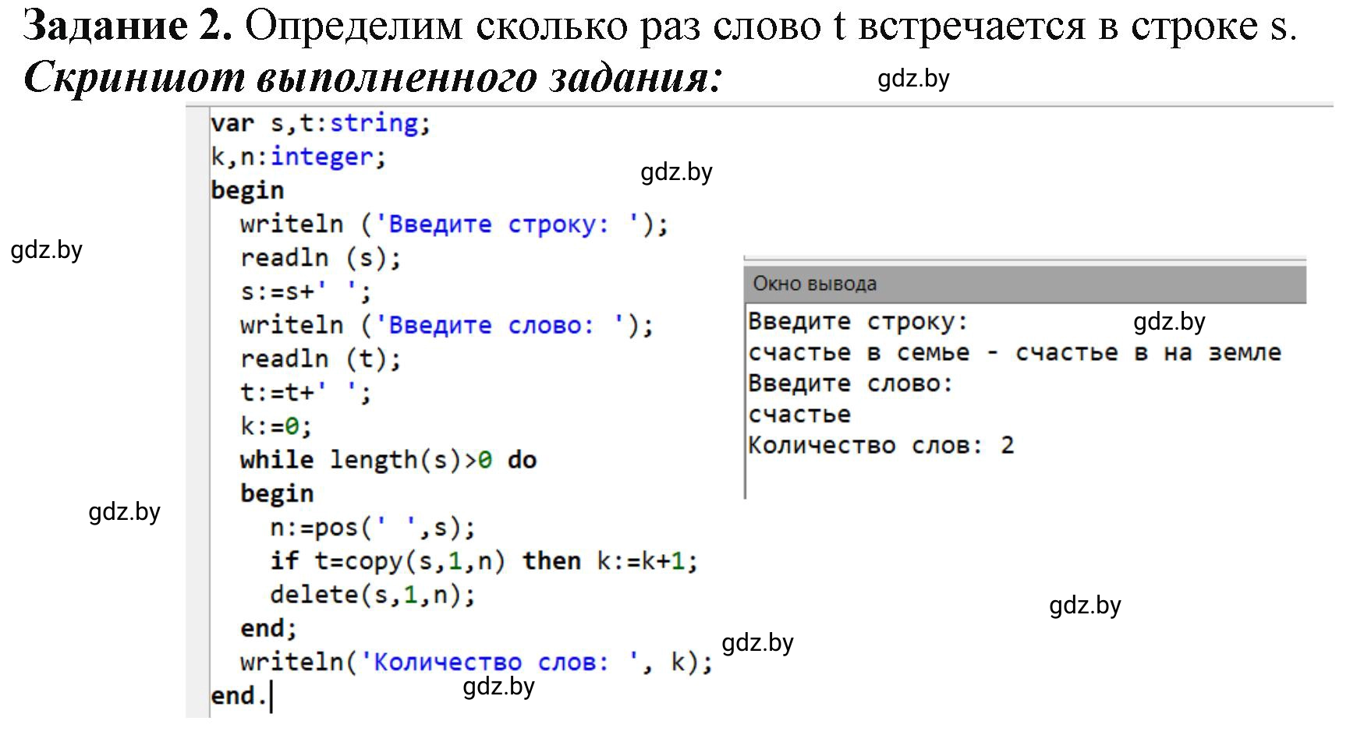The height and width of the screenshot is (742, 1357).
Task: Click the line 'k,n:integer;'
Action: [299, 157]
